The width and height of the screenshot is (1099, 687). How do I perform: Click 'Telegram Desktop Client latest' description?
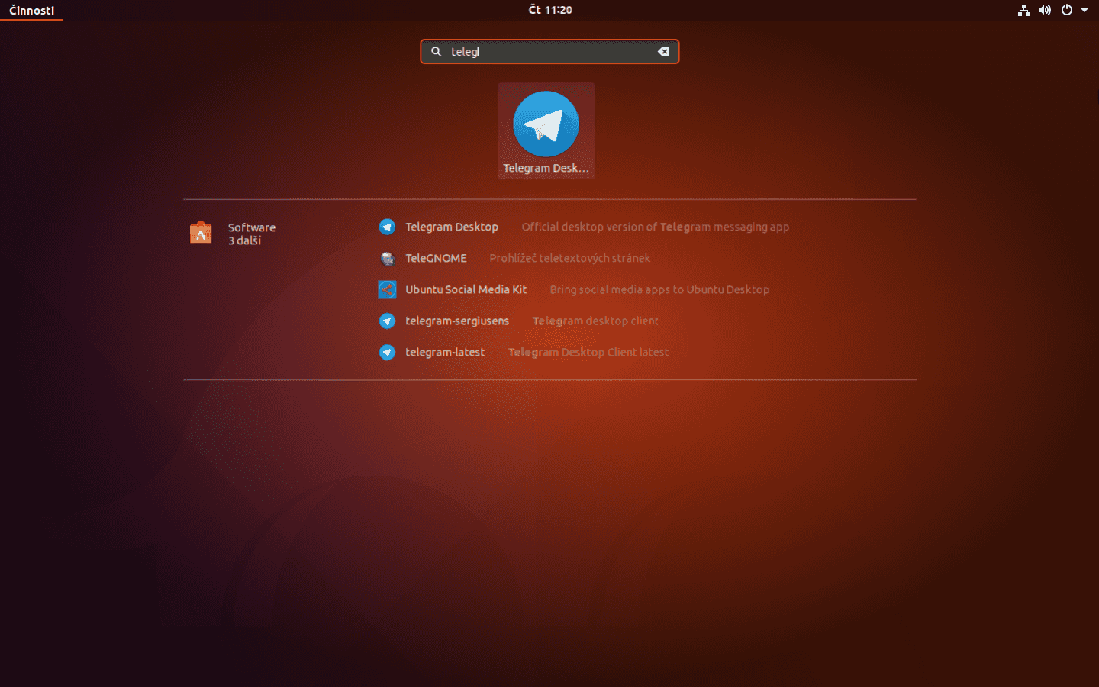coord(588,352)
